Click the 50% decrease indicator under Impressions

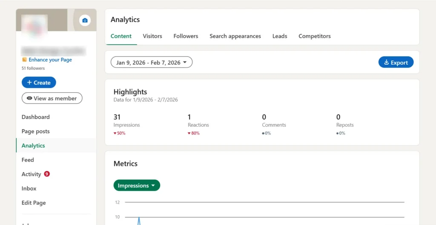click(x=120, y=133)
